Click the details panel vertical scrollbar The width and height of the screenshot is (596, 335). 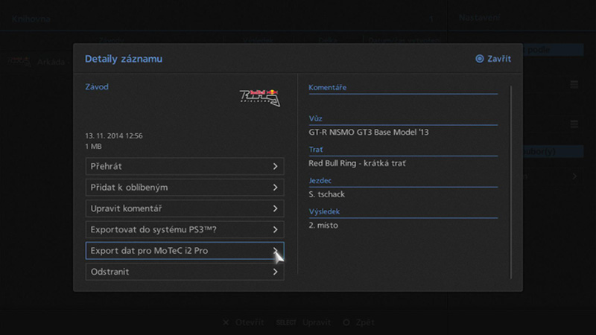coord(511,182)
